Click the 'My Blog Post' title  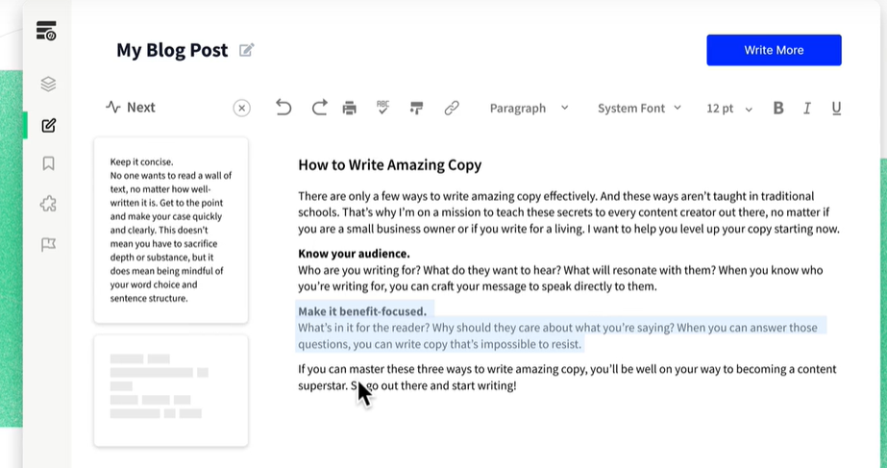[172, 50]
